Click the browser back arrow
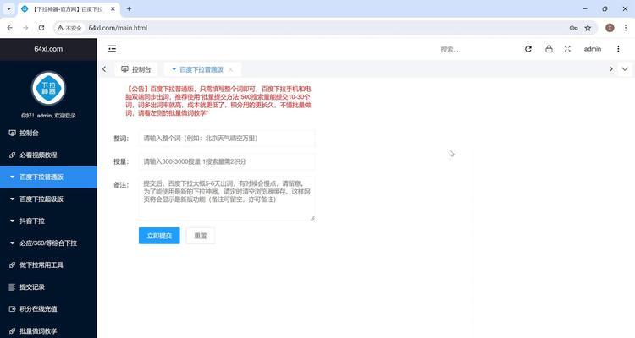 tap(9, 28)
